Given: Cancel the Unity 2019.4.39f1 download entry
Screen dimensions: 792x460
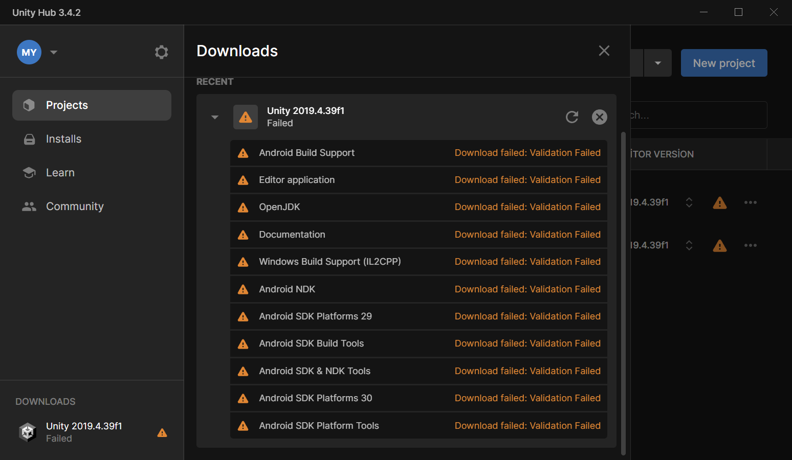Looking at the screenshot, I should [599, 117].
